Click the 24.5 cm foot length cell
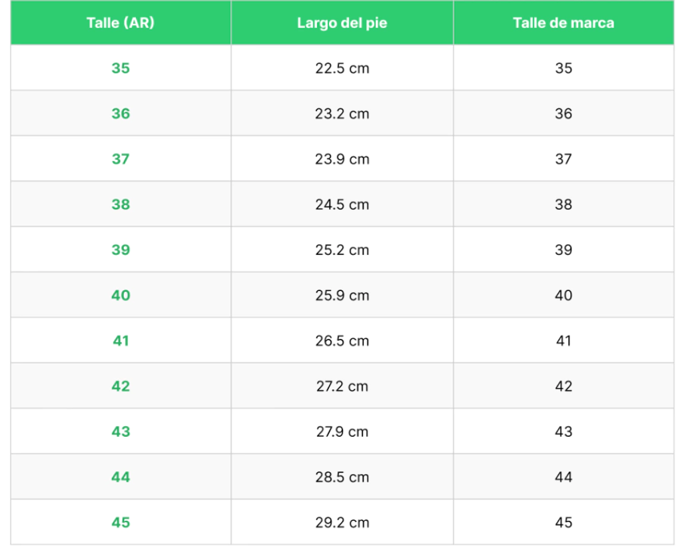 pyautogui.click(x=342, y=204)
